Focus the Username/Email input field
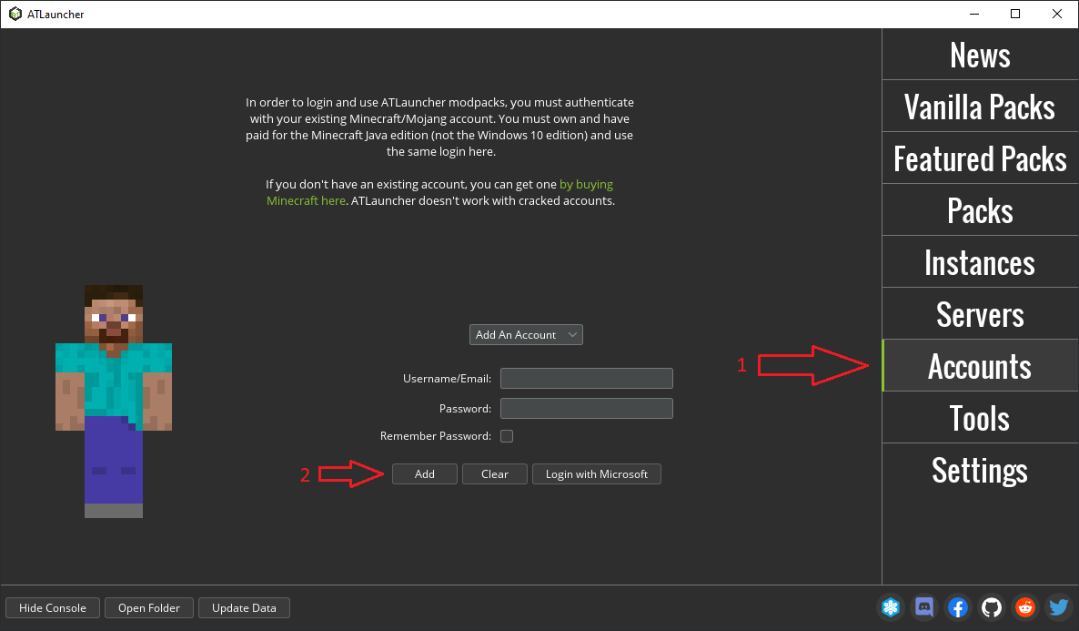This screenshot has height=631, width=1079. pyautogui.click(x=586, y=378)
